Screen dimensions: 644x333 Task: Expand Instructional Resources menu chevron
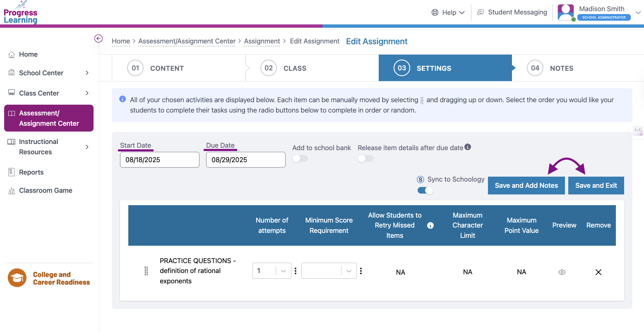tap(87, 147)
